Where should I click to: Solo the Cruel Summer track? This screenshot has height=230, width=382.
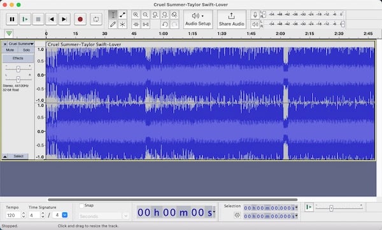coord(26,50)
